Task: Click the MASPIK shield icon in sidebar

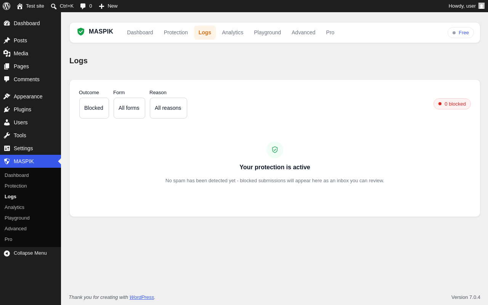Action: pos(7,161)
